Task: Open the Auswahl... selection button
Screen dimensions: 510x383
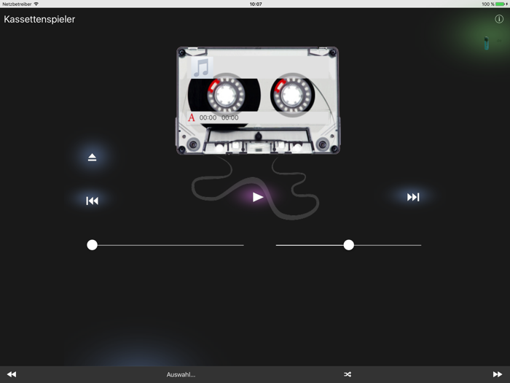Action: point(181,374)
